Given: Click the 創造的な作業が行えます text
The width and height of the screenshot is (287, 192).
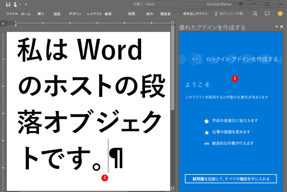Looking at the screenshot, I should 233,143.
